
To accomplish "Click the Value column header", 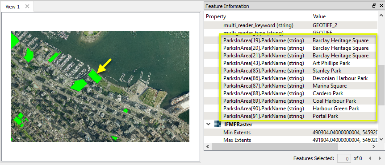I will [x=344, y=16].
